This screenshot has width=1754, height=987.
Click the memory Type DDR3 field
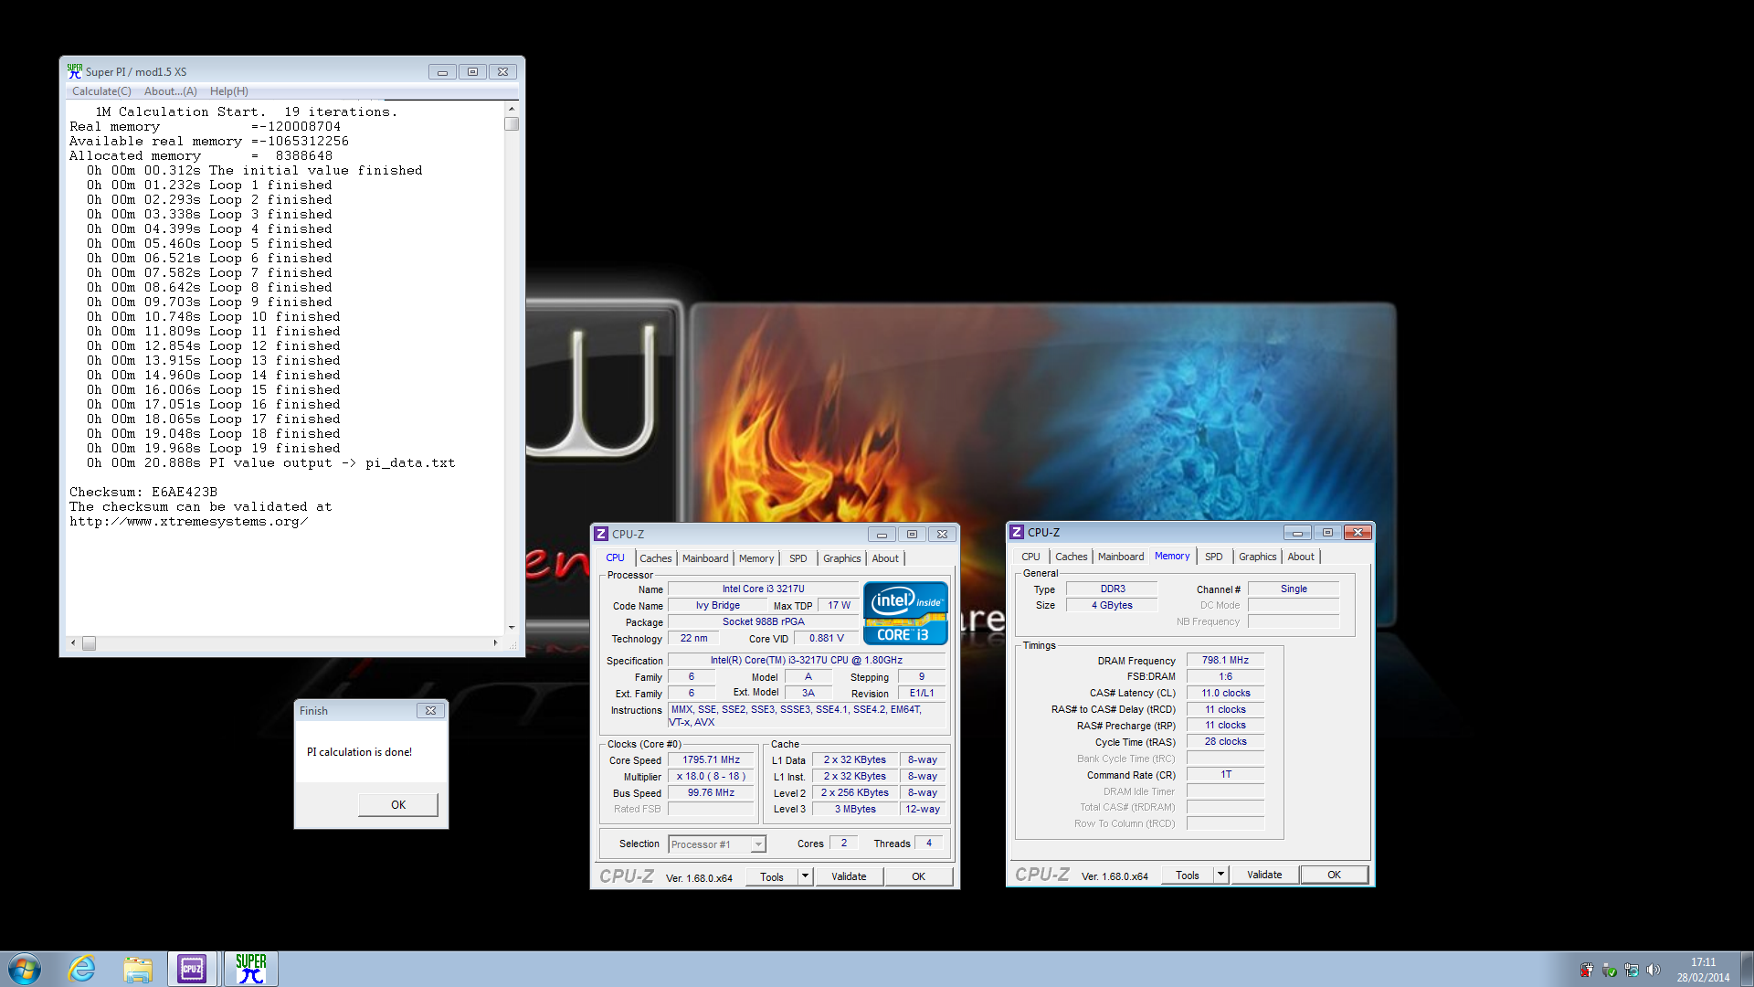tap(1112, 589)
